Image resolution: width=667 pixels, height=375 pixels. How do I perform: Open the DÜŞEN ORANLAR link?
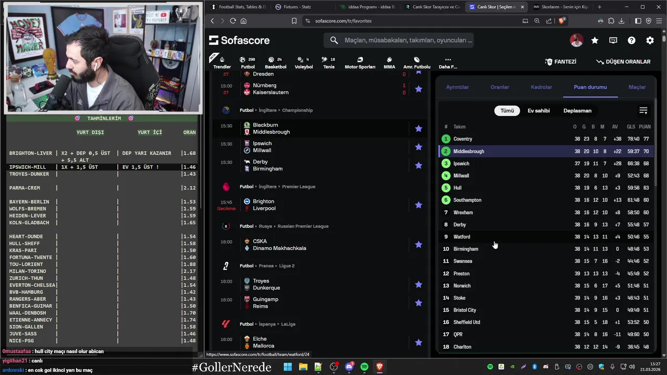coord(623,61)
